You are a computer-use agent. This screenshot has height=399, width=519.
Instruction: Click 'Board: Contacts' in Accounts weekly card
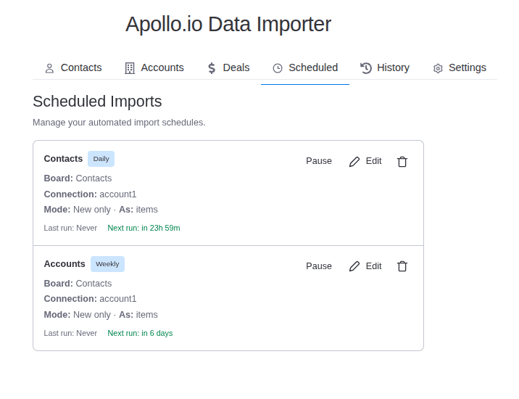coord(78,284)
